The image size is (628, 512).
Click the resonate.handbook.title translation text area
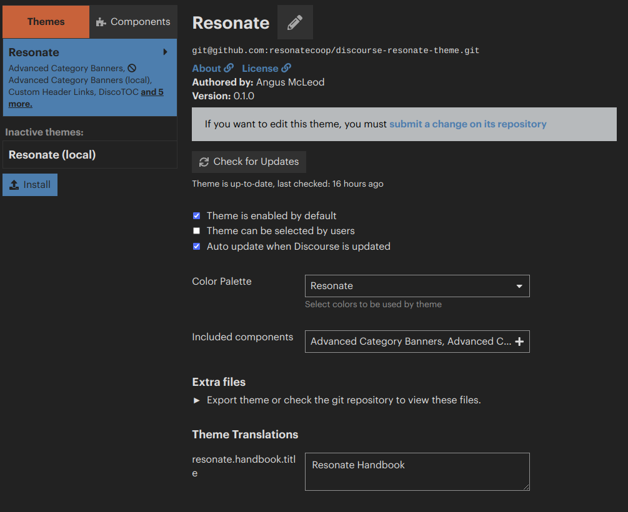point(417,471)
